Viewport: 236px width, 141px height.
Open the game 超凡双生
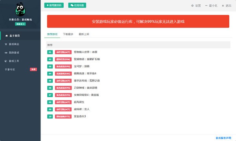click(79, 102)
